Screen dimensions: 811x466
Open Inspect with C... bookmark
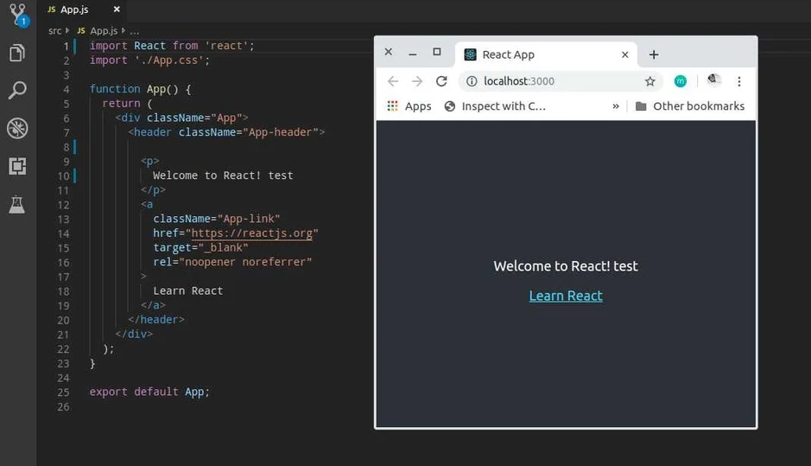pos(495,106)
